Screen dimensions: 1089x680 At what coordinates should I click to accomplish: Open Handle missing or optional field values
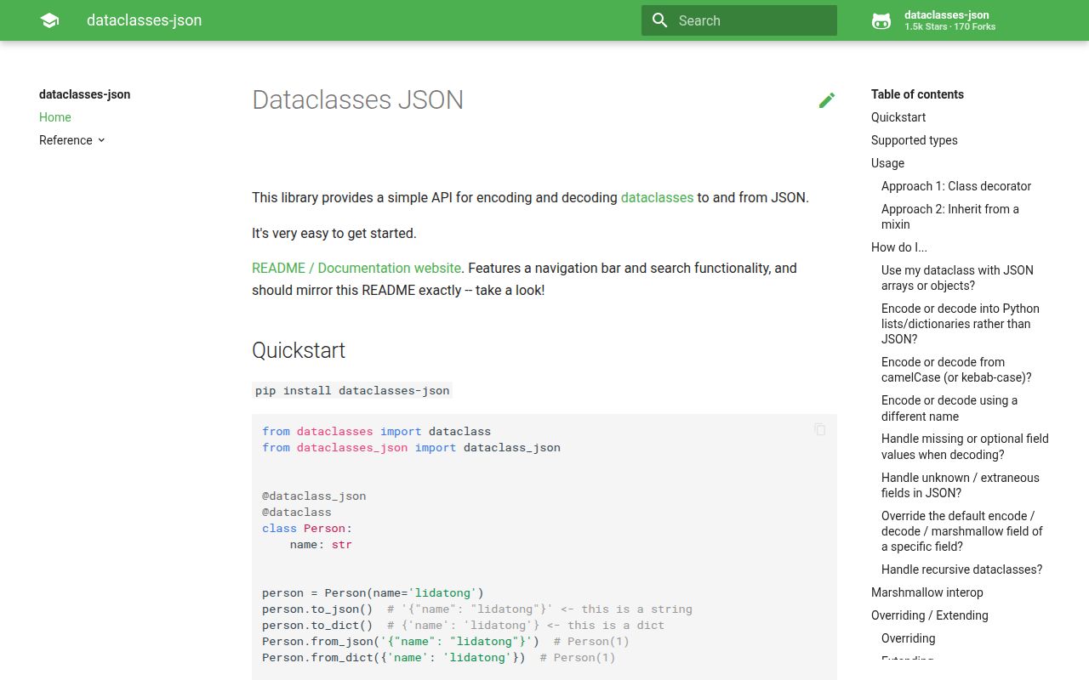(x=965, y=446)
